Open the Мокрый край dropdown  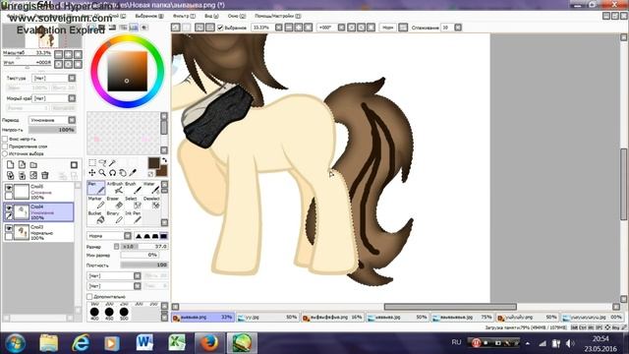pyautogui.click(x=72, y=98)
